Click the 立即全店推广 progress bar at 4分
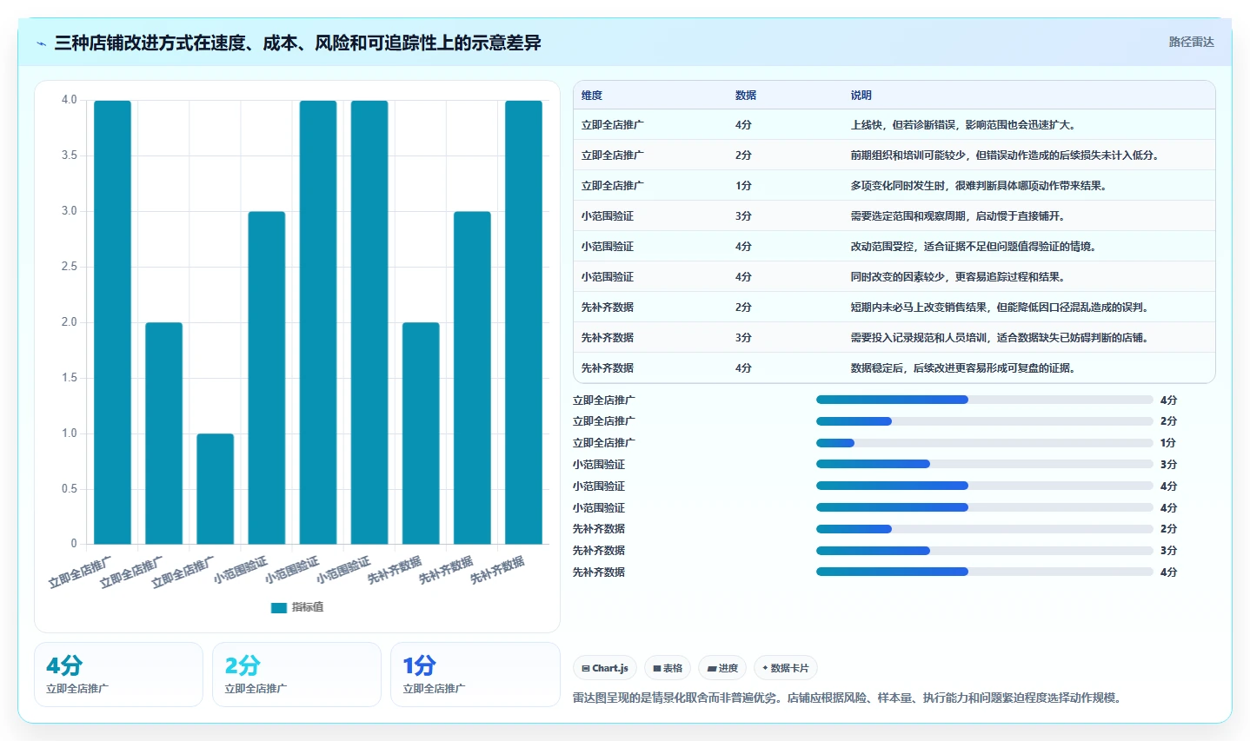Screen dimensions: 1250x741 point(984,400)
